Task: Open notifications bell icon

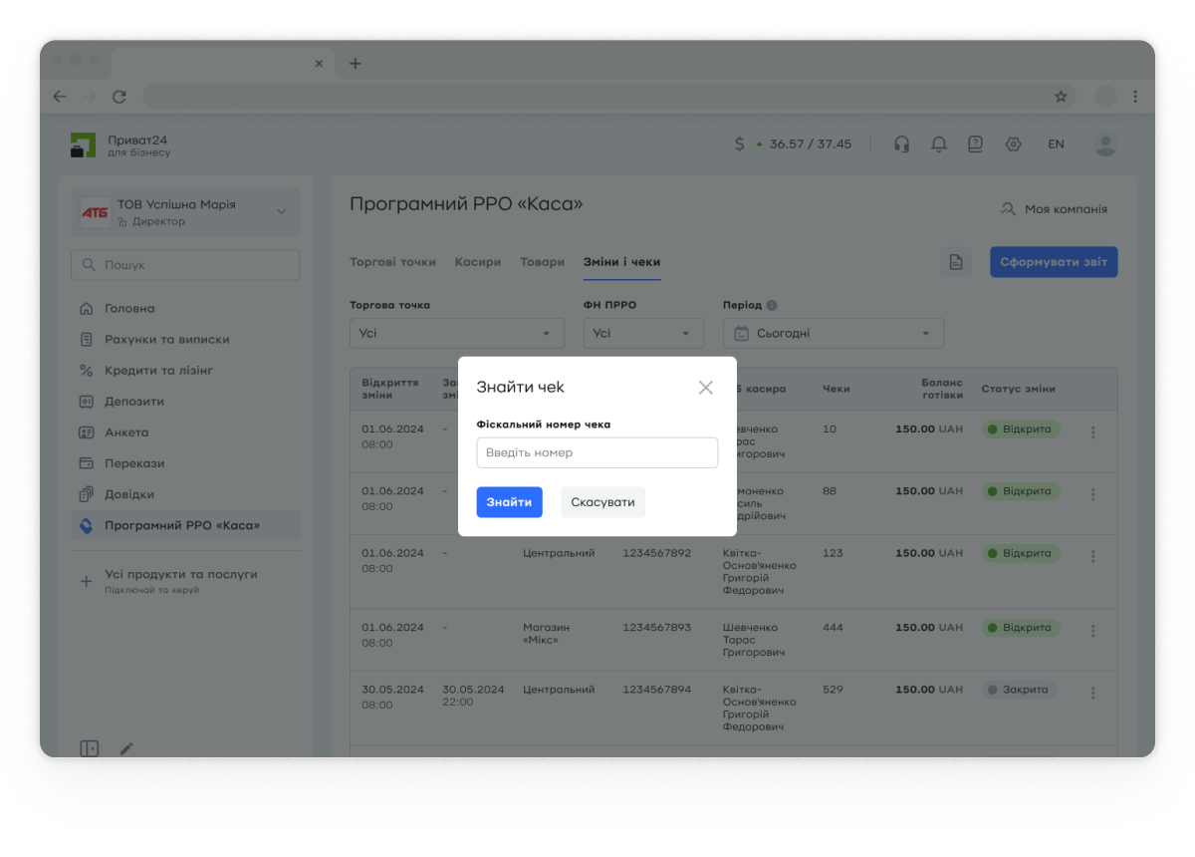Action: click(x=938, y=144)
